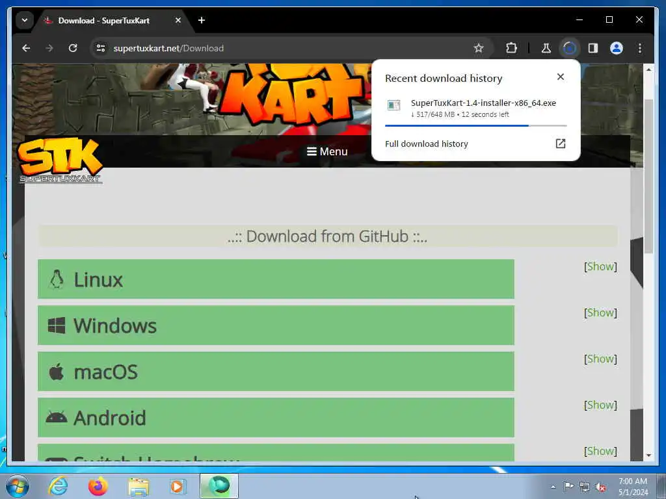This screenshot has width=666, height=499.
Task: Close the Recent download history popup
Action: (x=561, y=77)
